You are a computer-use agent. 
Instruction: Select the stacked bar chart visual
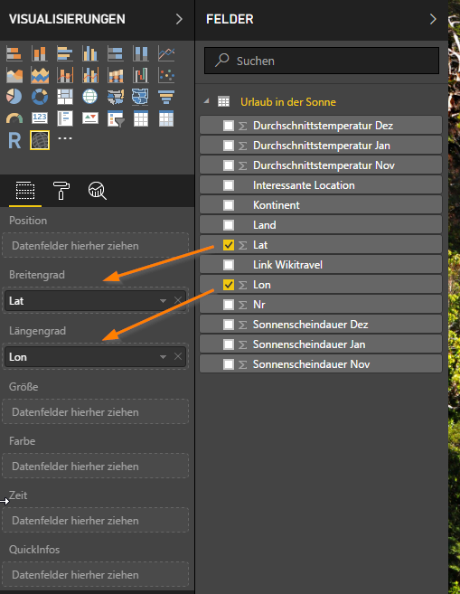(14, 53)
